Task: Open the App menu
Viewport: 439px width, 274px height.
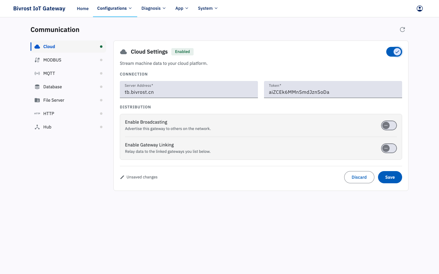Action: click(x=182, y=8)
